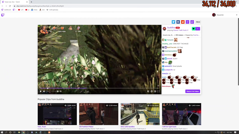Open clipper FearSe... profile link
Viewport: 239px width, 134px height.
click(x=196, y=35)
